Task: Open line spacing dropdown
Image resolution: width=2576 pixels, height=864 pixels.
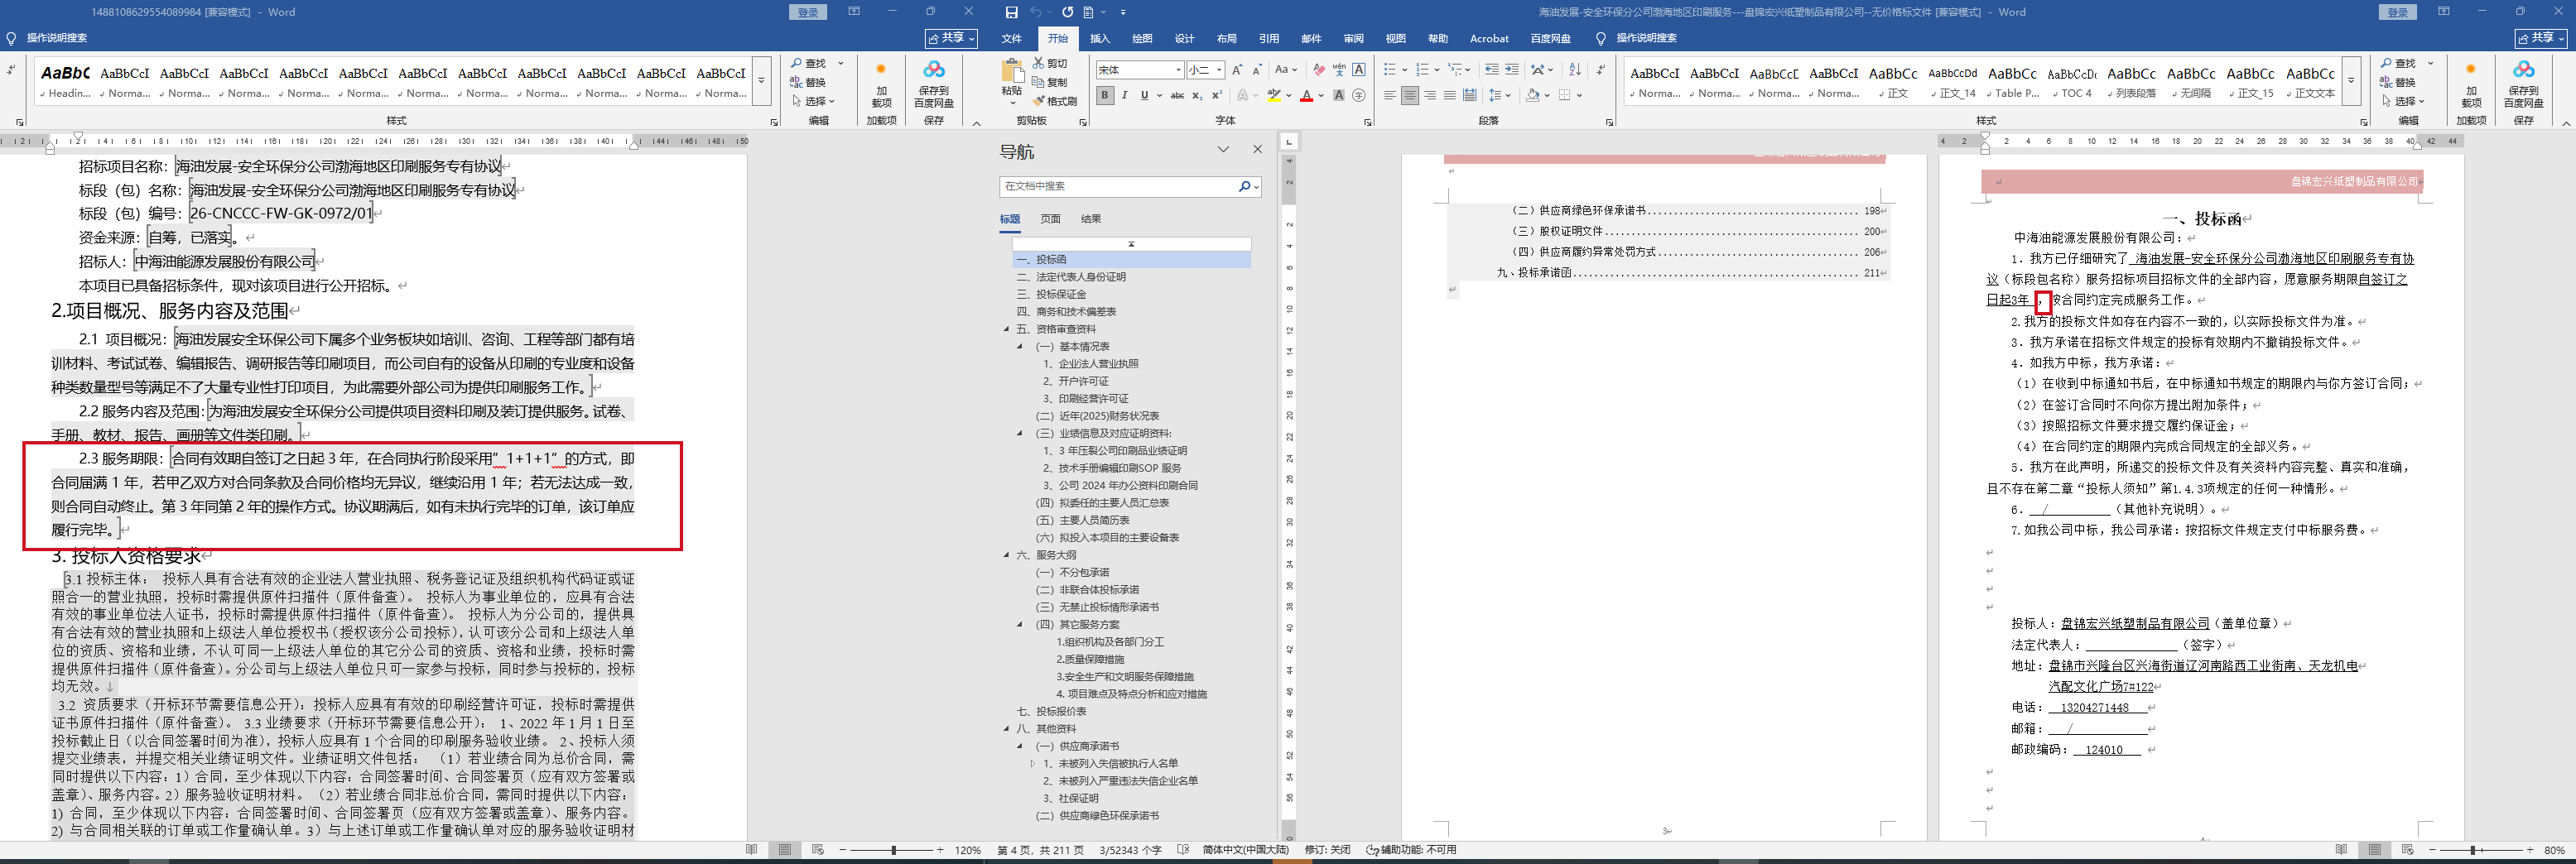Action: (1499, 96)
